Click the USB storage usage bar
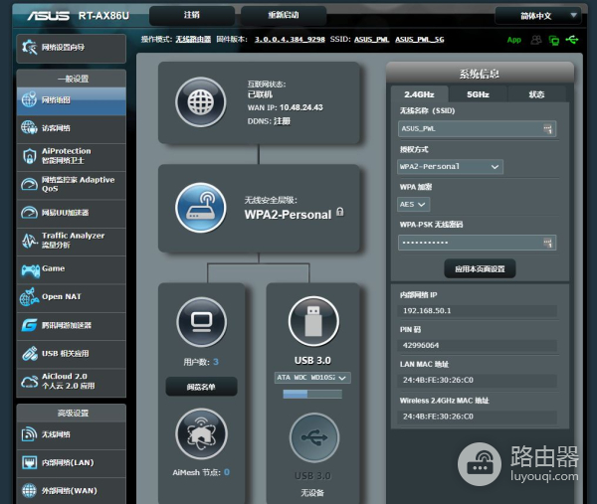The image size is (597, 504). (x=312, y=394)
